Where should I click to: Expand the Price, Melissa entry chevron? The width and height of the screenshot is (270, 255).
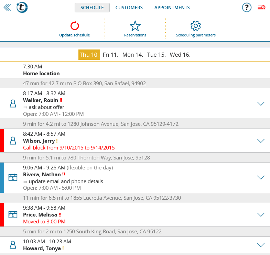(261, 214)
